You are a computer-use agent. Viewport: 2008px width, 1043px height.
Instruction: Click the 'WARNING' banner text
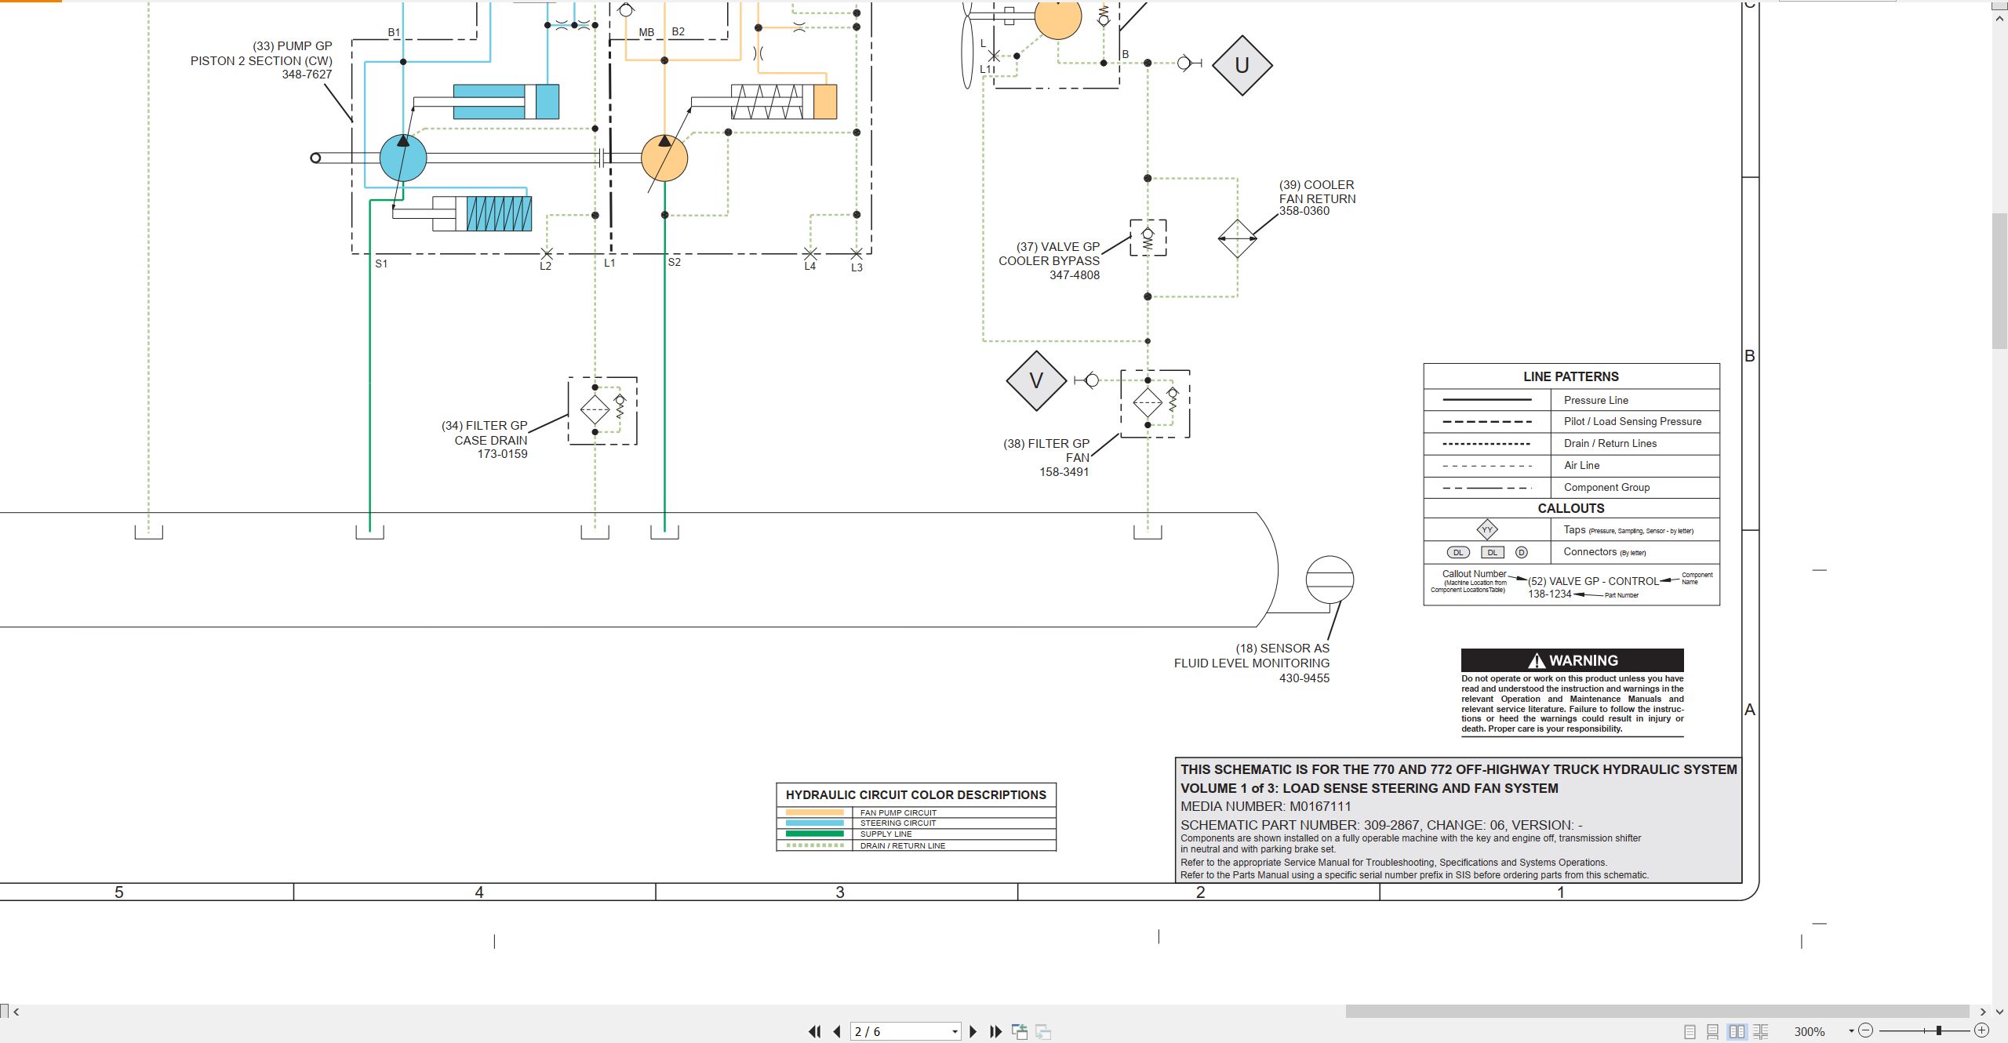[1584, 660]
